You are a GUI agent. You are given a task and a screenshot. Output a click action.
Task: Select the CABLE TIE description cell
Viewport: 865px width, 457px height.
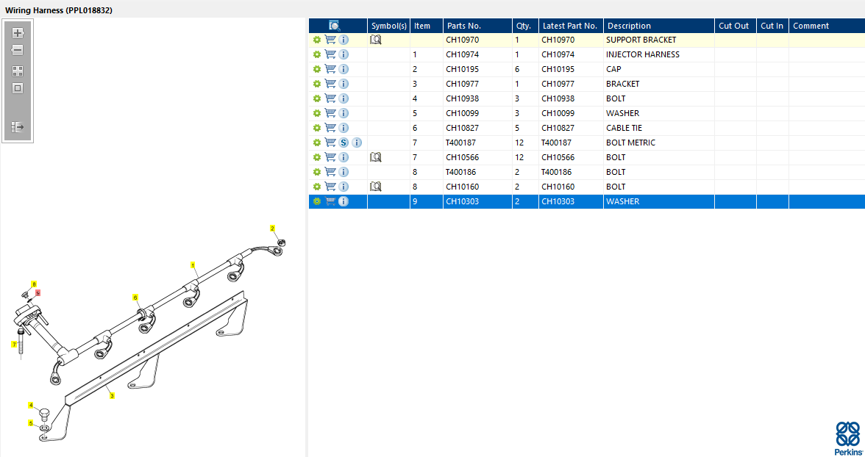point(659,128)
